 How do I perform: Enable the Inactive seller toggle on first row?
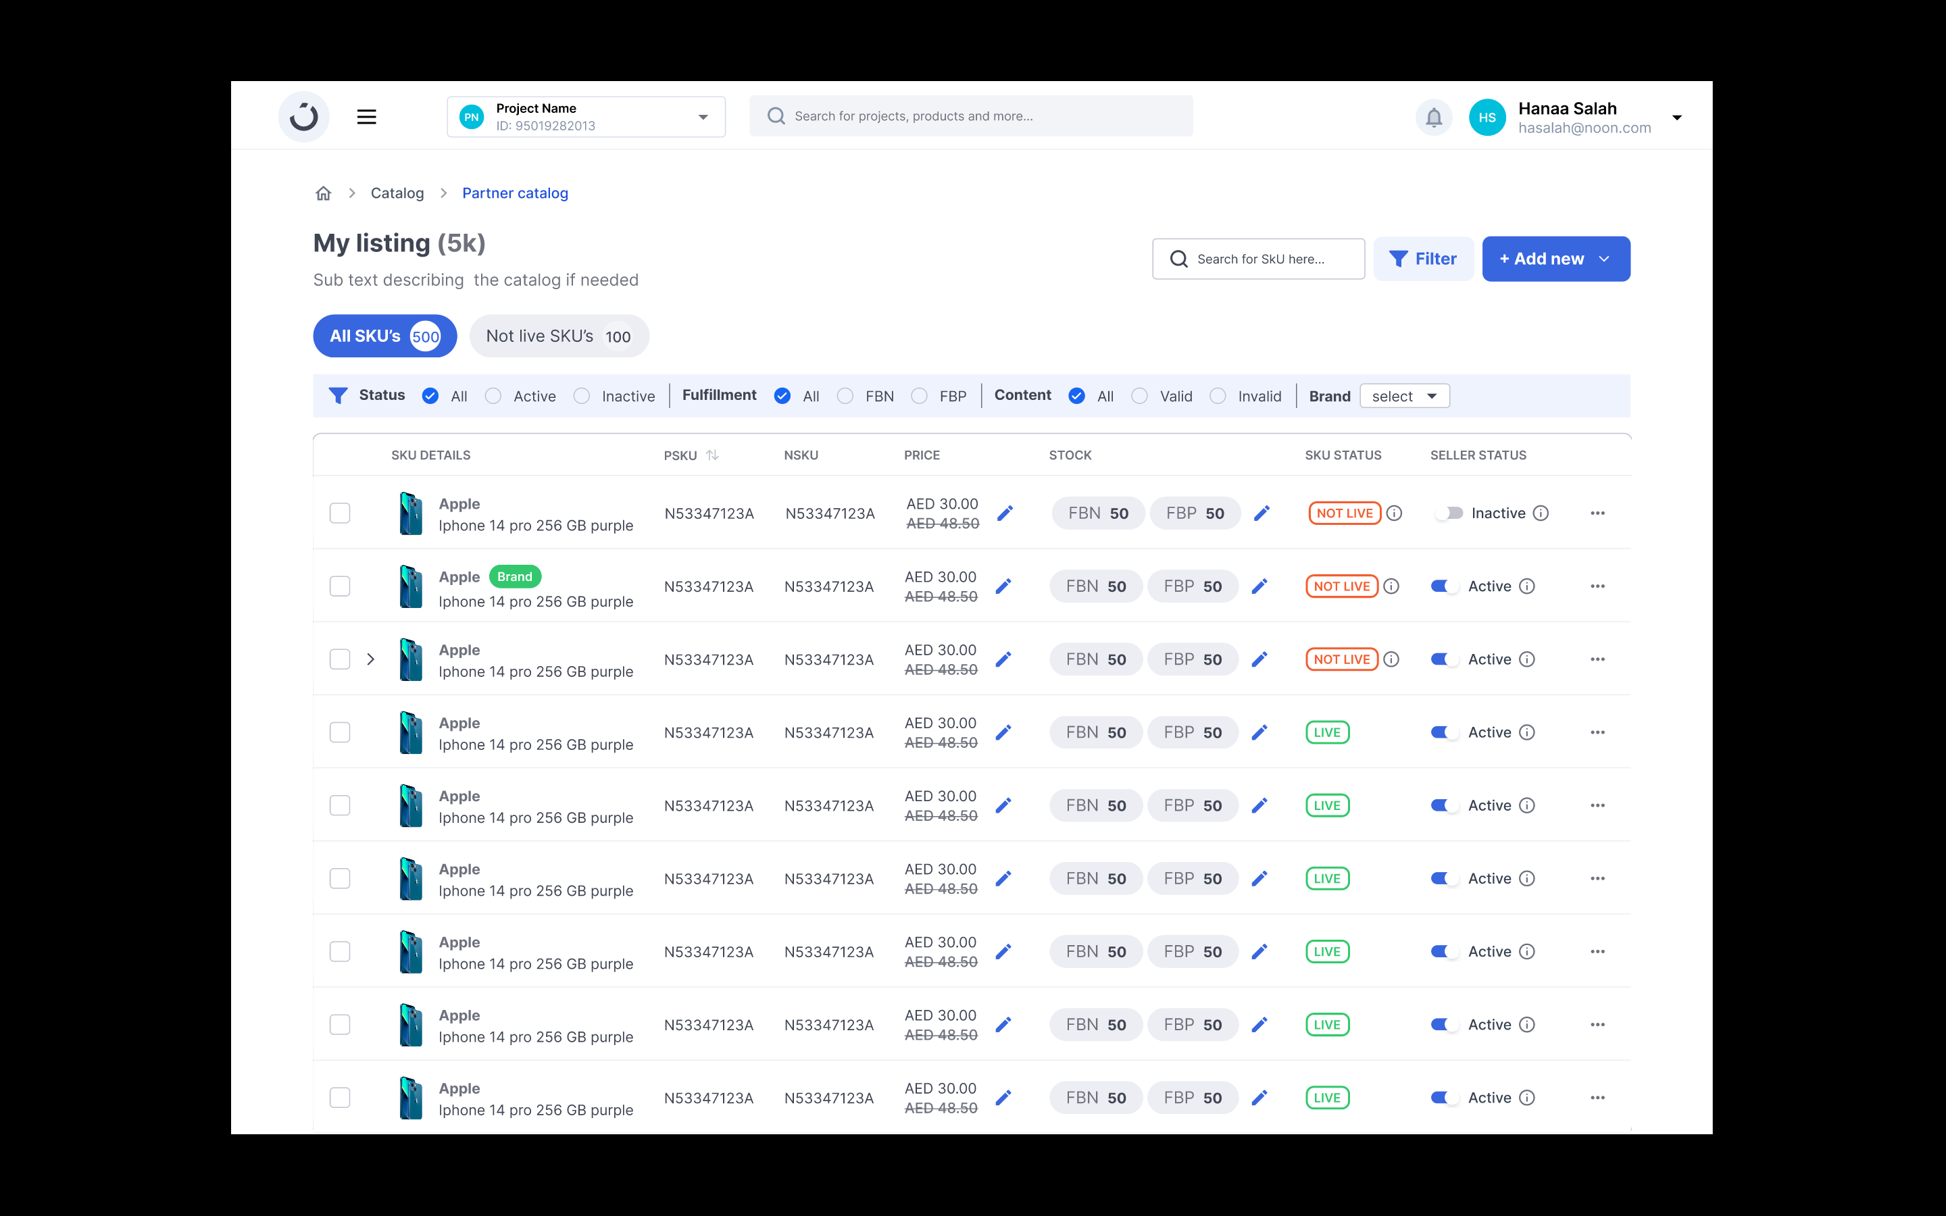click(1450, 512)
